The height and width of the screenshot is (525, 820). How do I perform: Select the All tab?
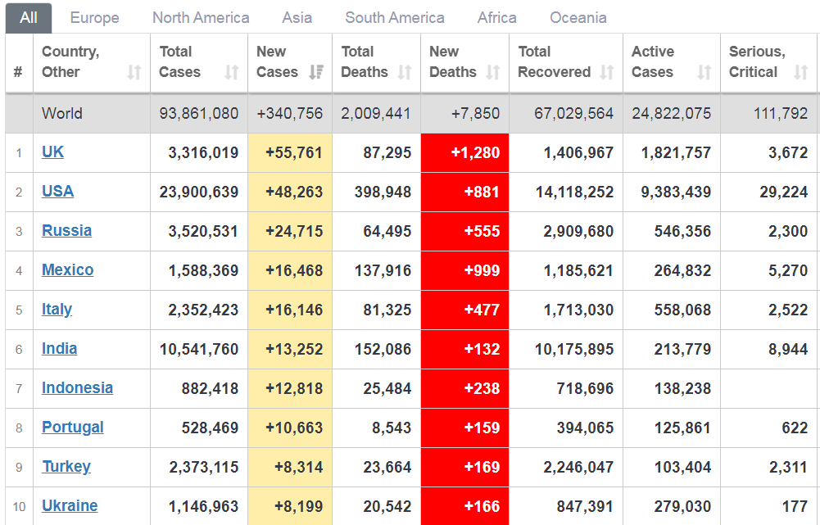click(x=29, y=17)
